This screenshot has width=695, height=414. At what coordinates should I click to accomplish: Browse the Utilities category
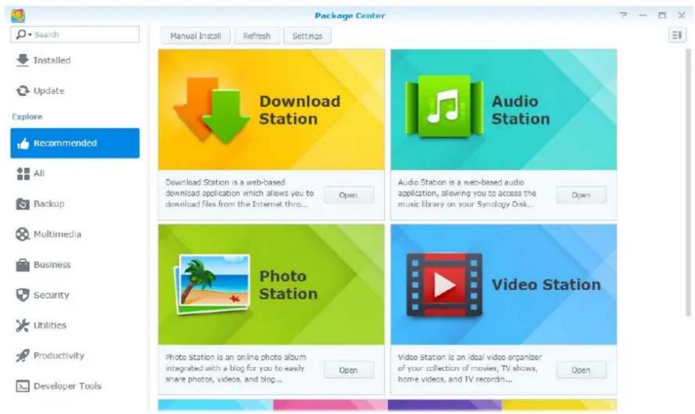click(75, 325)
